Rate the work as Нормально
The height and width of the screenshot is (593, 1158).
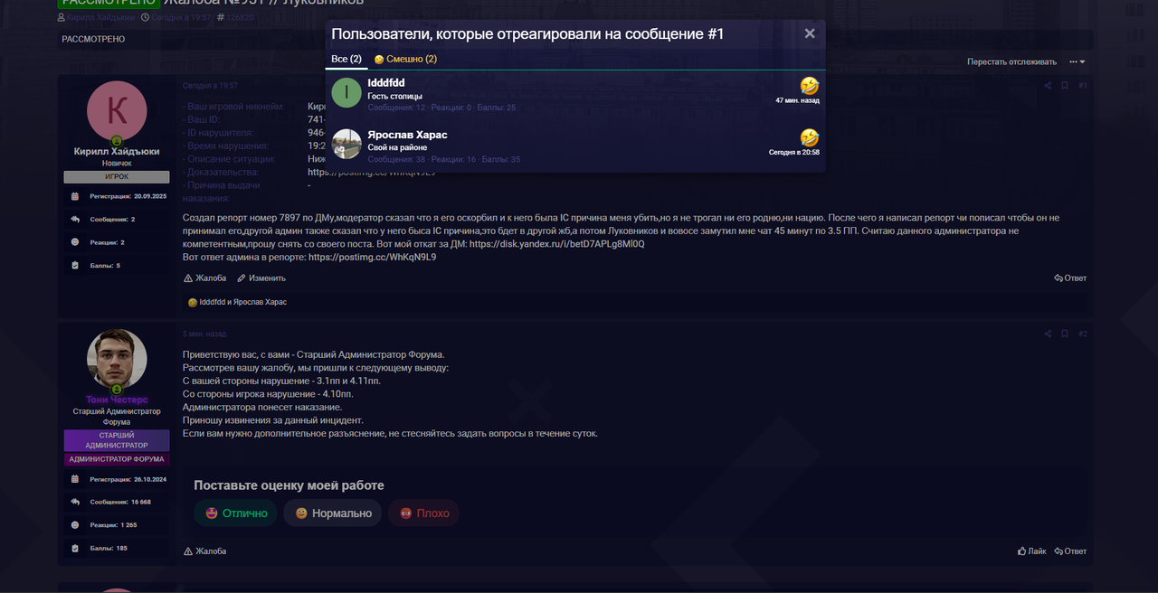click(x=333, y=513)
